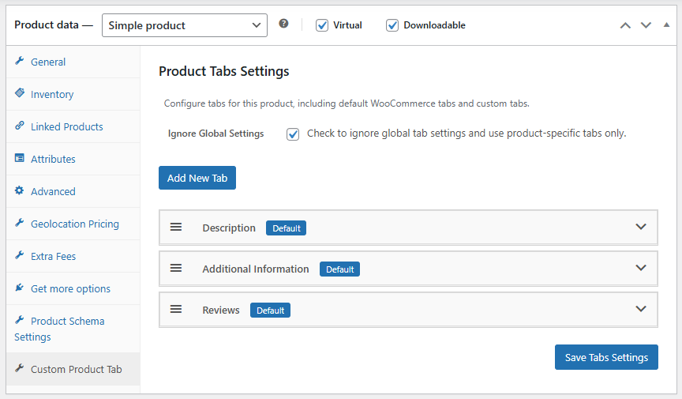682x399 pixels.
Task: Grab the drag handle of Reviews tab
Action: click(x=176, y=309)
